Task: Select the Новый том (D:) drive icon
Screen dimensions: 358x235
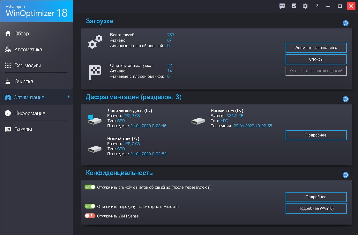Action: (198, 121)
